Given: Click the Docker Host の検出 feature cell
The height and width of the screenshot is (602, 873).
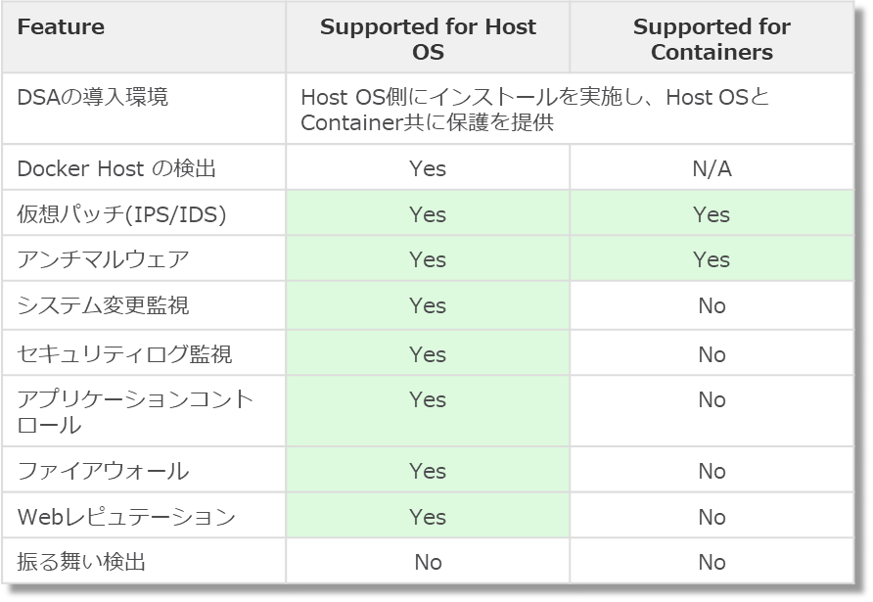Looking at the screenshot, I should coord(116,168).
